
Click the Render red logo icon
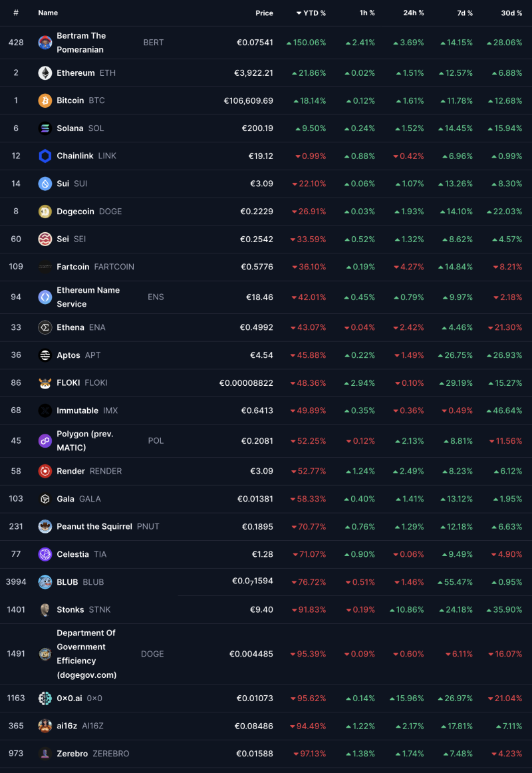coord(45,471)
